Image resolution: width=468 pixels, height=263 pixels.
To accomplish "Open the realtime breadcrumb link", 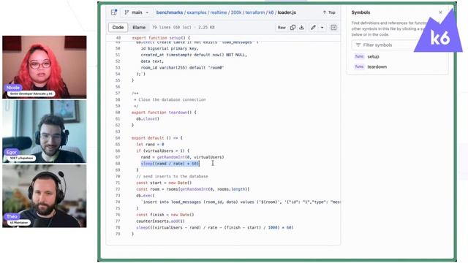I will (x=219, y=12).
